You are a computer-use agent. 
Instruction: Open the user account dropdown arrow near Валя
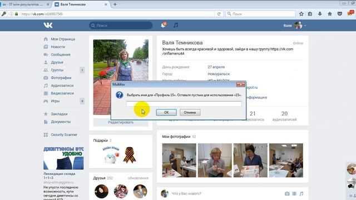(x=305, y=26)
